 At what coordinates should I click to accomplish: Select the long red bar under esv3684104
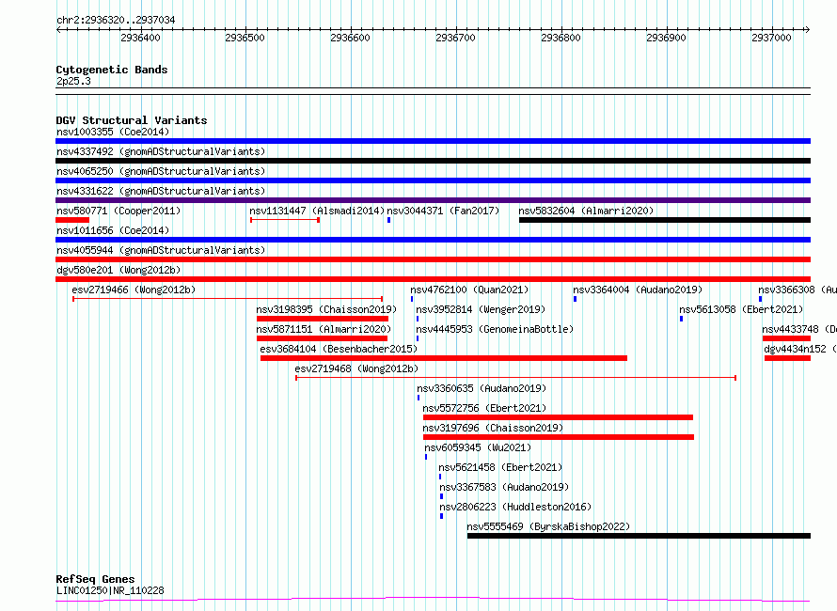pos(444,358)
